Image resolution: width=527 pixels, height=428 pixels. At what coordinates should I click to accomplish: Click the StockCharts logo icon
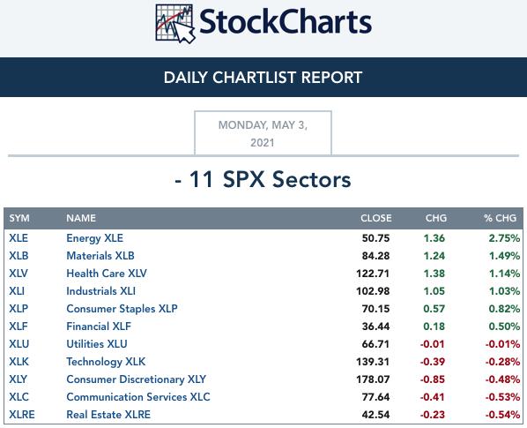175,24
